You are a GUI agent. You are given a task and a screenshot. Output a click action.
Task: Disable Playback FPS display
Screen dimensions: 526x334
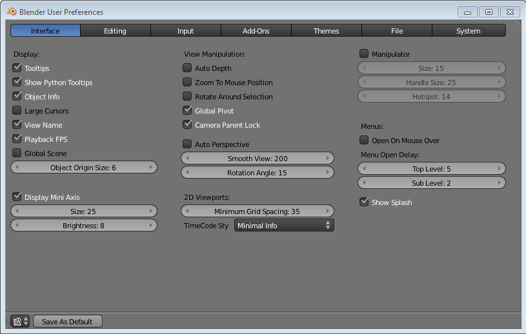point(17,139)
